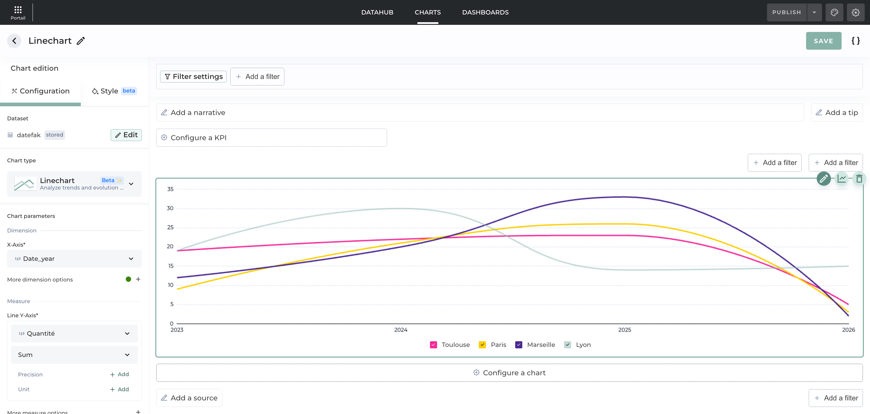This screenshot has height=414, width=870.
Task: Click the pencil icon in Add a narrative
Action: (164, 112)
